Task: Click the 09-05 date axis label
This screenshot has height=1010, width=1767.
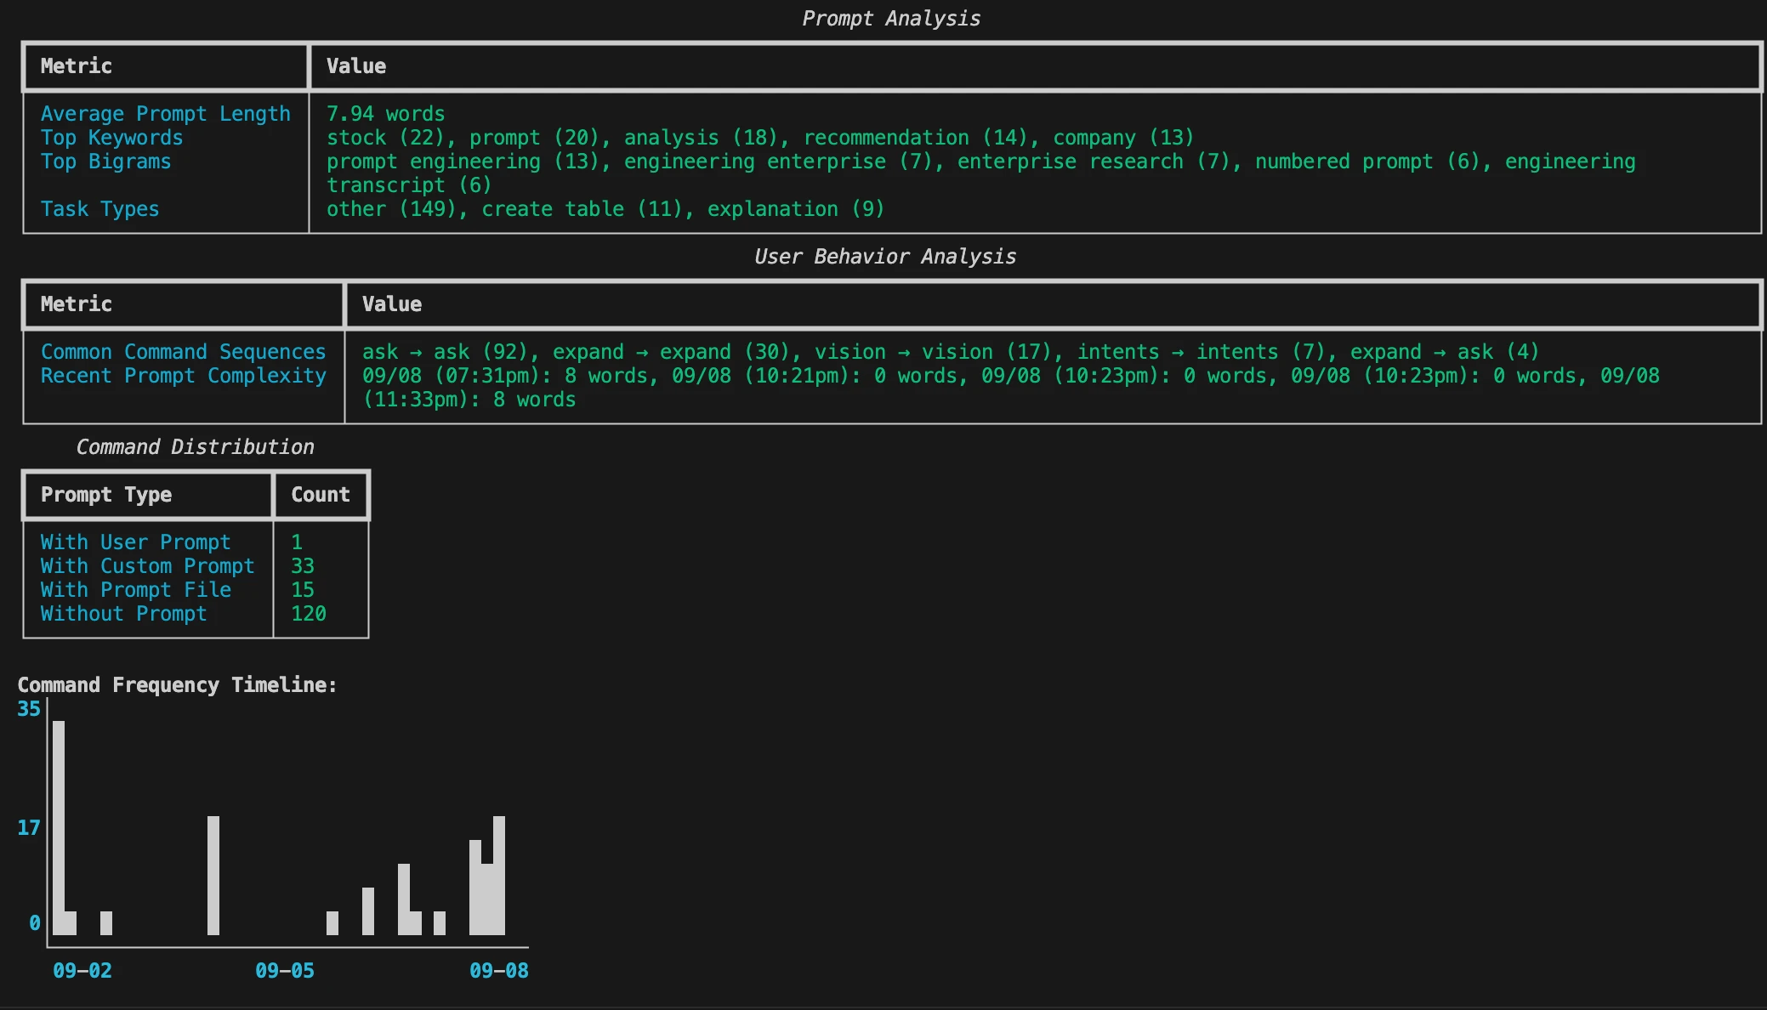Action: pyautogui.click(x=284, y=971)
